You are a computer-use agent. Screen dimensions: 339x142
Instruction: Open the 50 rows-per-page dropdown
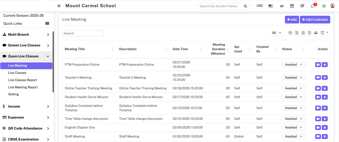[276, 33]
